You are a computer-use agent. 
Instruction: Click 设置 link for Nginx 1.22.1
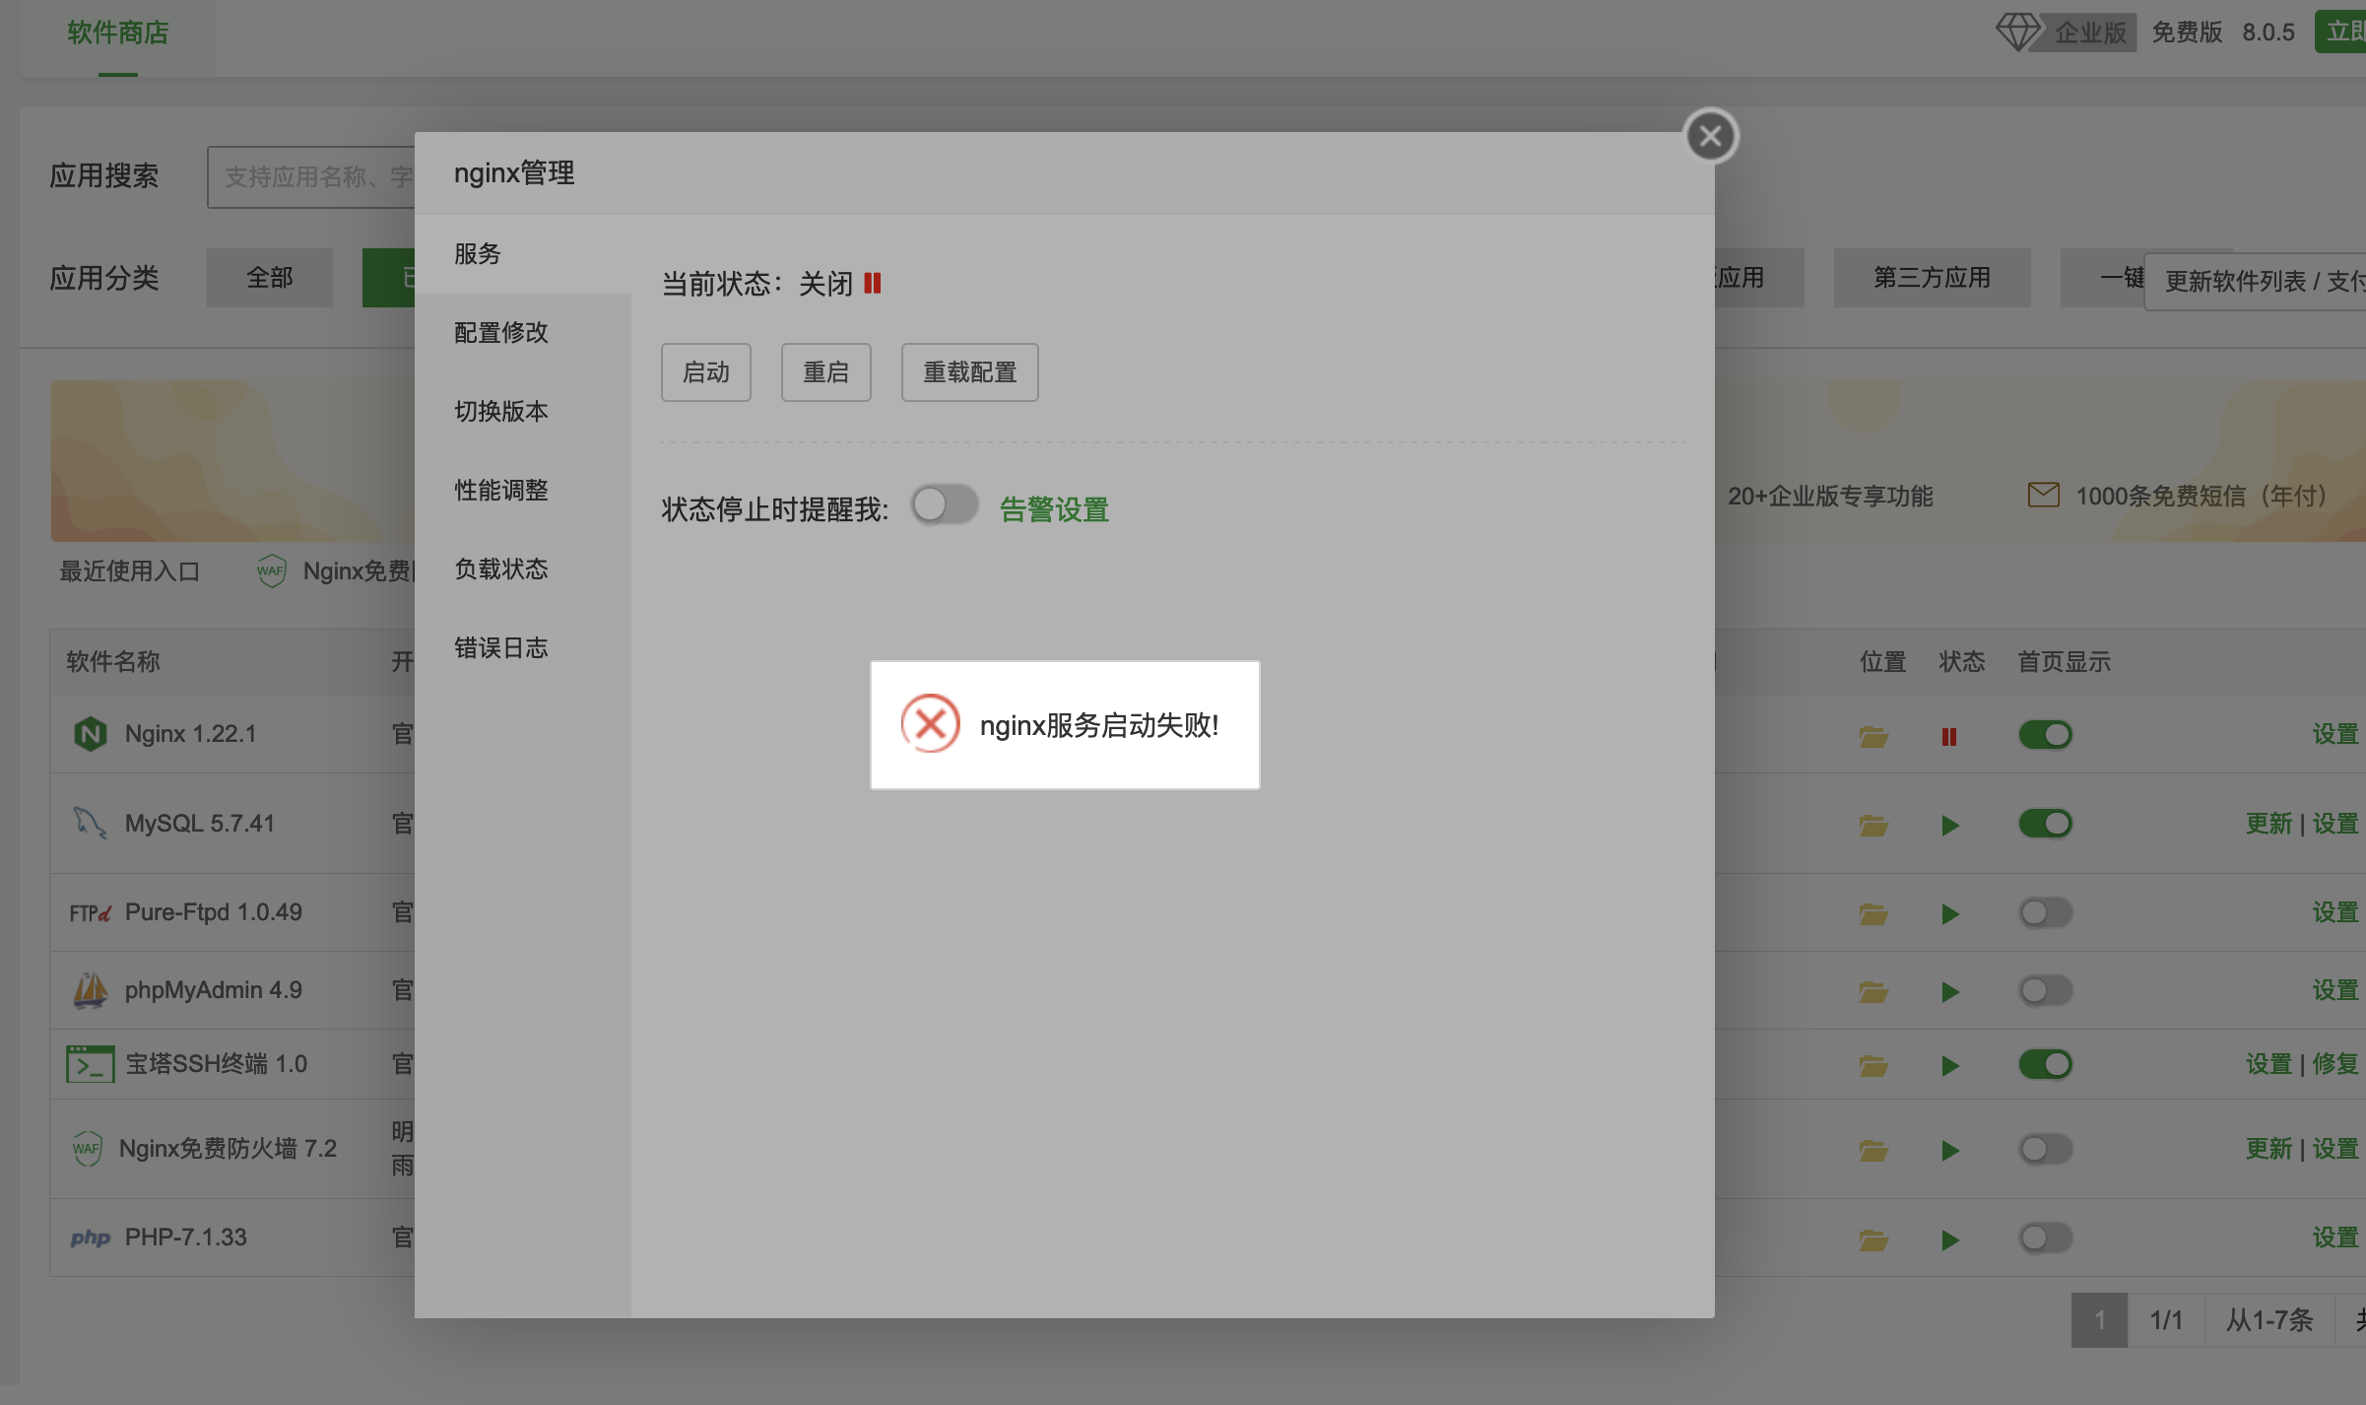(x=2335, y=734)
